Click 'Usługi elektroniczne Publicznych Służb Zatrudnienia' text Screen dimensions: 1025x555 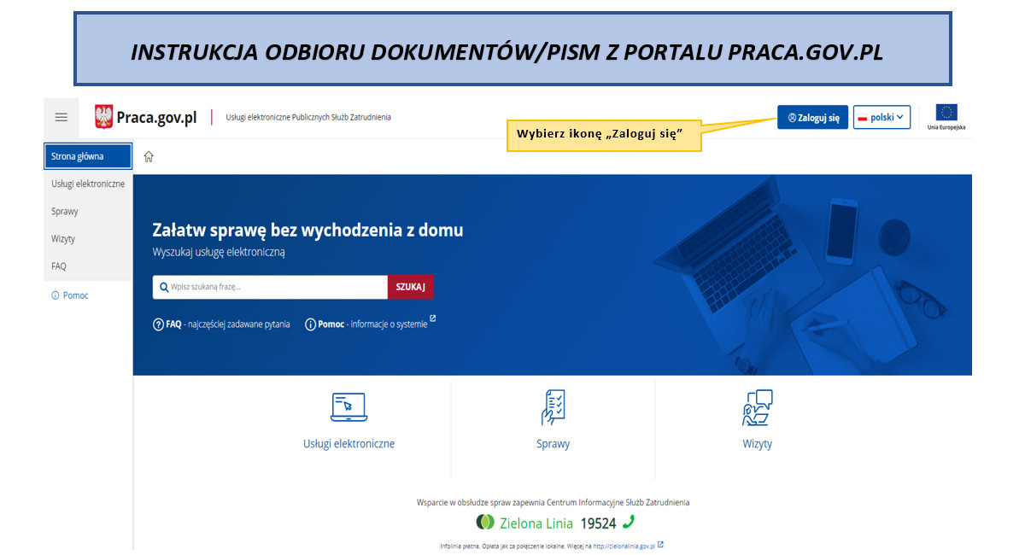point(308,117)
